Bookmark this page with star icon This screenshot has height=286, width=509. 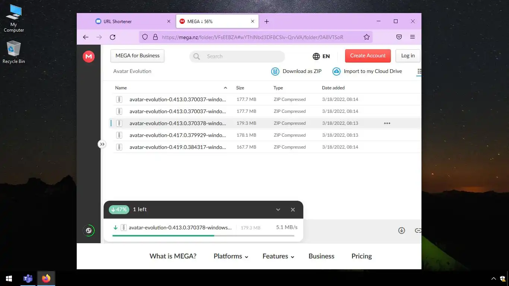[x=367, y=37]
